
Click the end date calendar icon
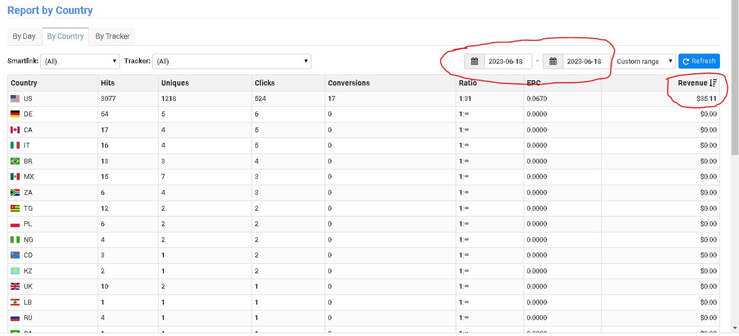click(x=553, y=61)
